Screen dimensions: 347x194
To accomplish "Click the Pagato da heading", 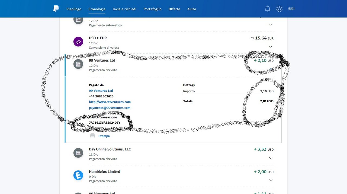I will (x=96, y=85).
